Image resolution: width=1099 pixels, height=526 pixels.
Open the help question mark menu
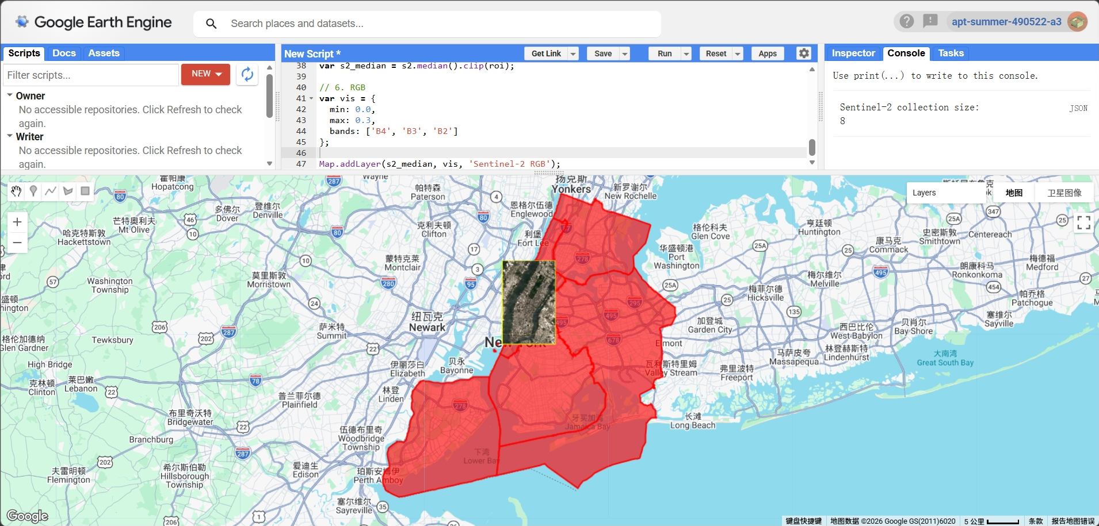(907, 22)
